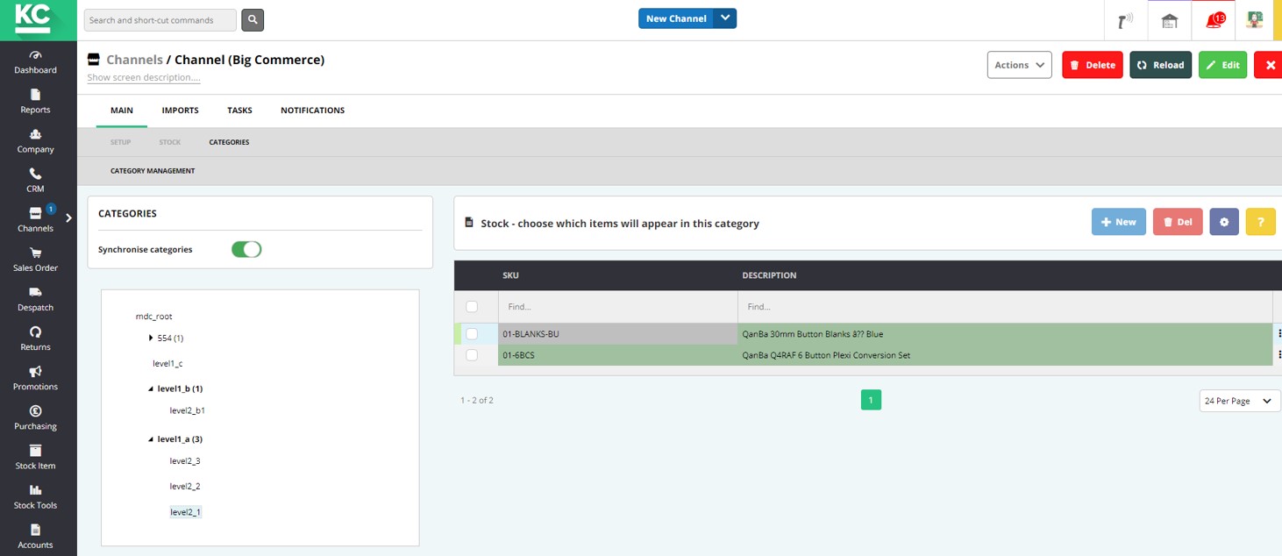Screen dimensions: 1282x556
Task: Open the 24 Per Page dropdown
Action: (x=1240, y=401)
